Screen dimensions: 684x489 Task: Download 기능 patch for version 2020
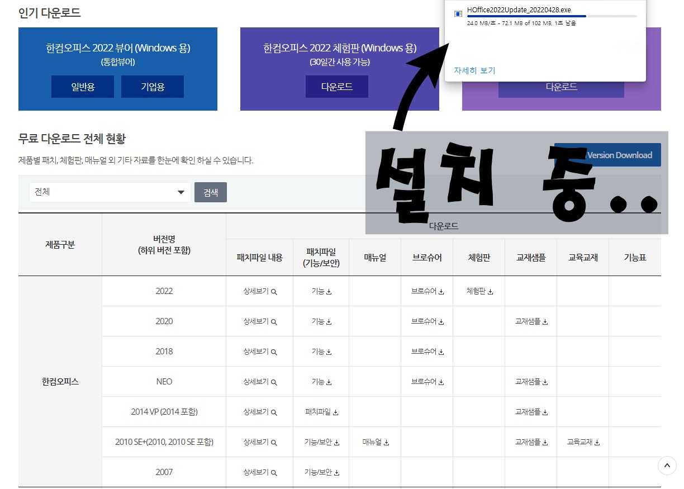pyautogui.click(x=321, y=321)
